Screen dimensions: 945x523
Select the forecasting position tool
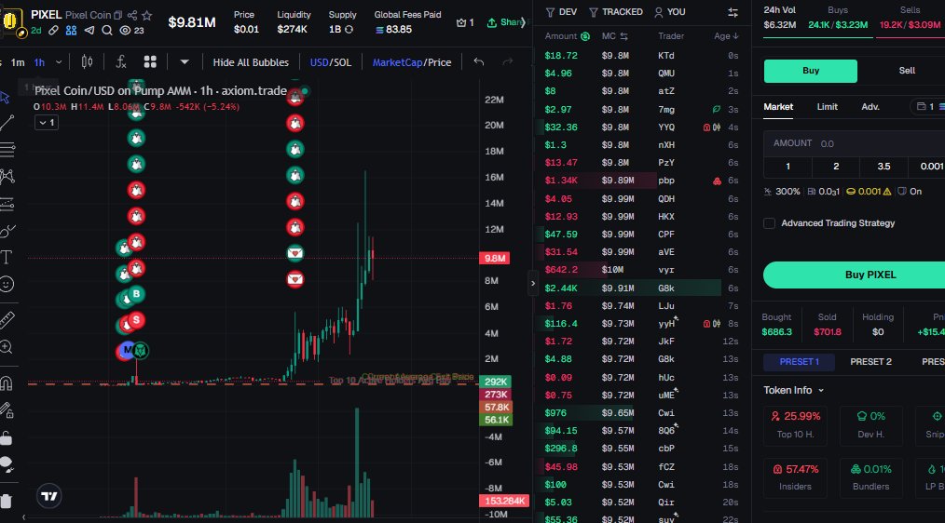(x=7, y=204)
